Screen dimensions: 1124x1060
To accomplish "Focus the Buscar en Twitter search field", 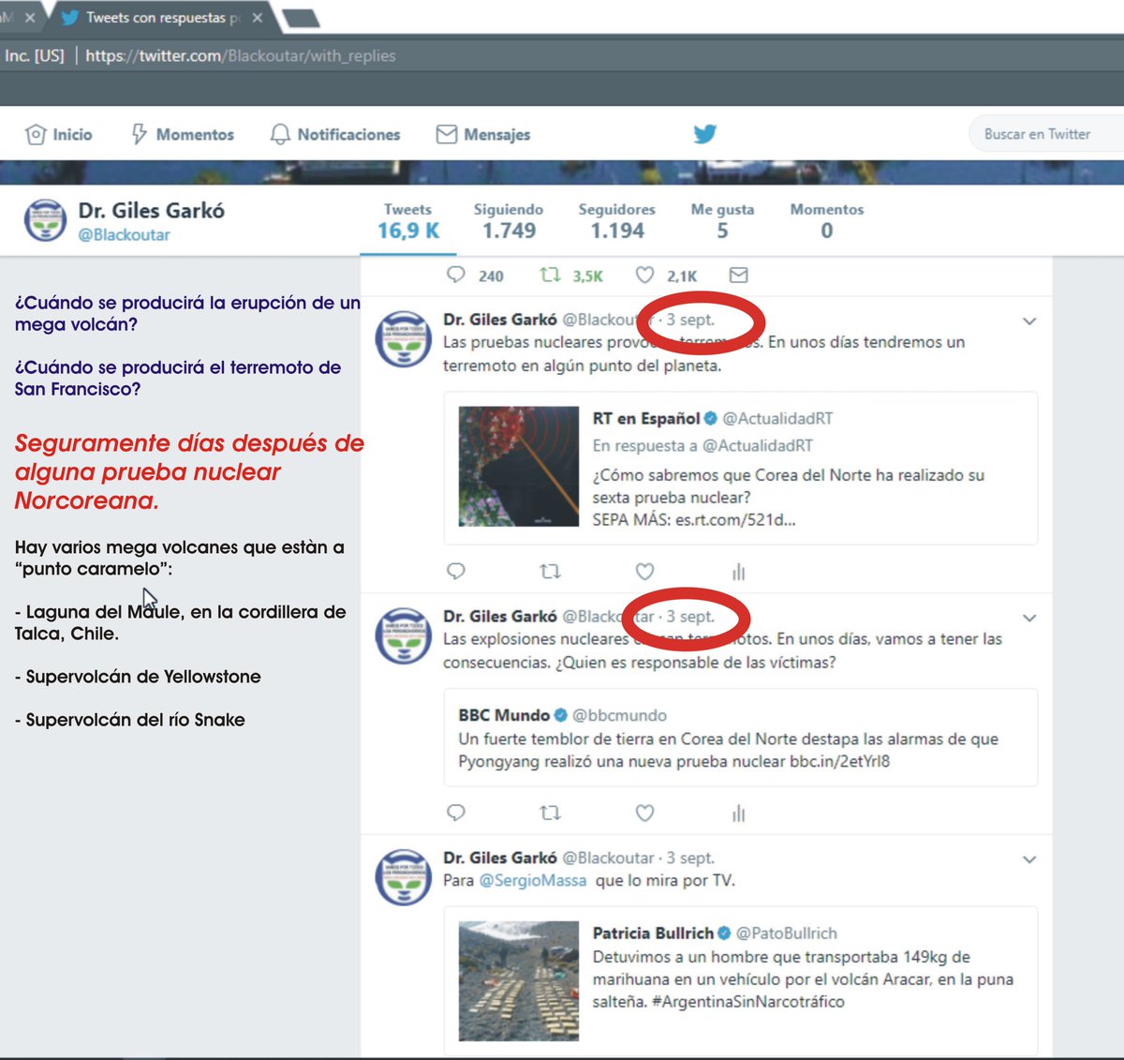I will [x=1046, y=134].
